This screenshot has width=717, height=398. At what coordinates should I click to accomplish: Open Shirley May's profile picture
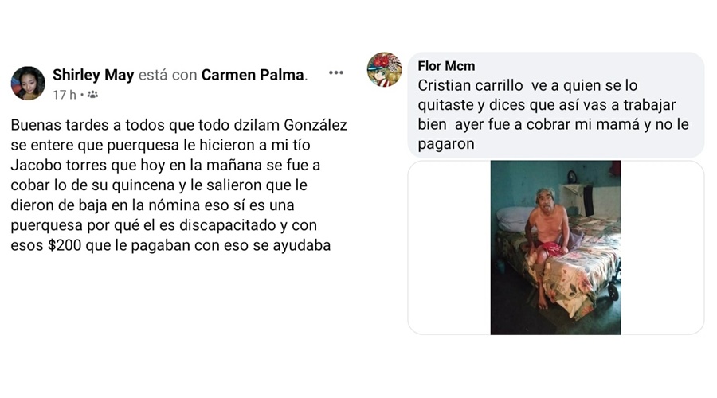click(x=28, y=83)
